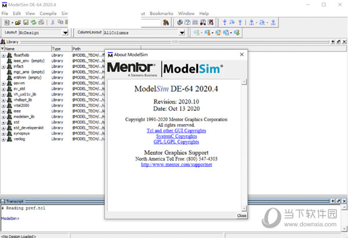Image resolution: width=348 pixels, height=238 pixels.
Task: Click the New file toolbar icon
Action: coord(7,23)
